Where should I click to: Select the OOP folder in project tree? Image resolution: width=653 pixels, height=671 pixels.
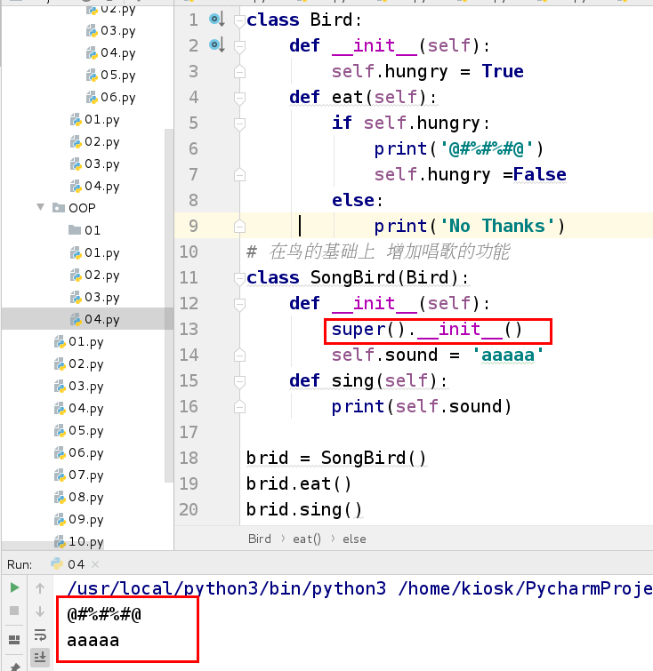tap(74, 208)
